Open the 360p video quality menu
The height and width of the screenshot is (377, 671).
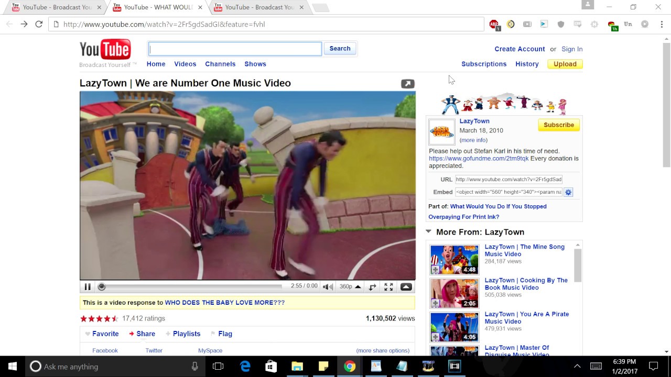[350, 287]
